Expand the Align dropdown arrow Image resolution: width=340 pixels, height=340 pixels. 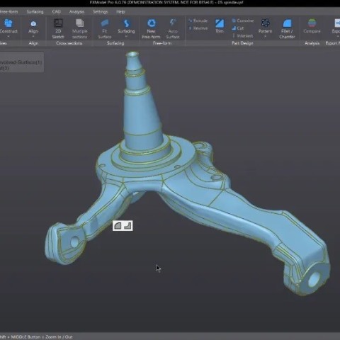pos(33,37)
